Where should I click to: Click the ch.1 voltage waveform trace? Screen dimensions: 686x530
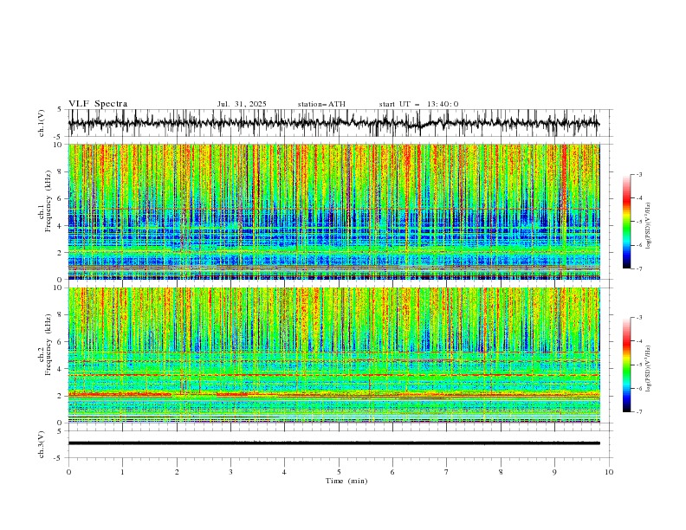333,123
